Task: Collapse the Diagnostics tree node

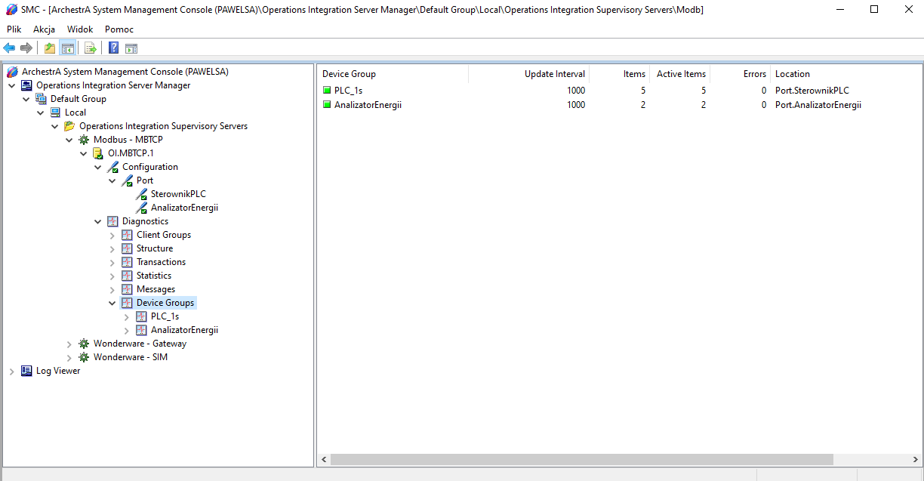Action: tap(98, 221)
